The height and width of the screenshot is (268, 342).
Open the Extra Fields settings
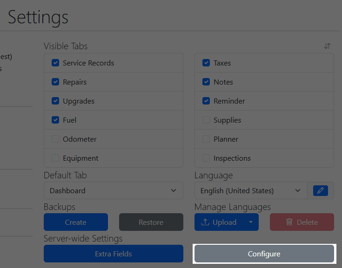tap(113, 254)
